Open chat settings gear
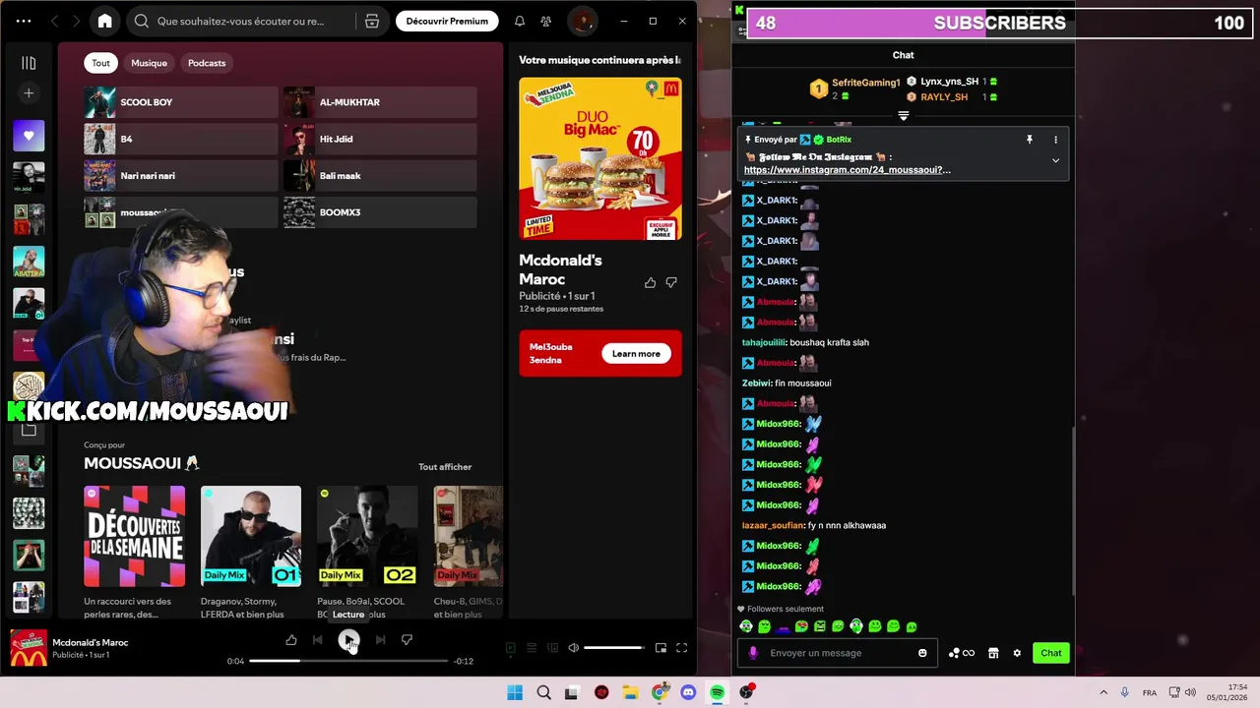Screen dimensions: 1260x708 (1017, 653)
